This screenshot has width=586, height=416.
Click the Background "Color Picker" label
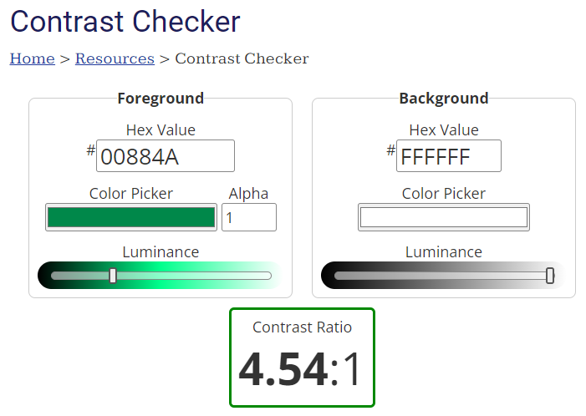click(x=444, y=194)
